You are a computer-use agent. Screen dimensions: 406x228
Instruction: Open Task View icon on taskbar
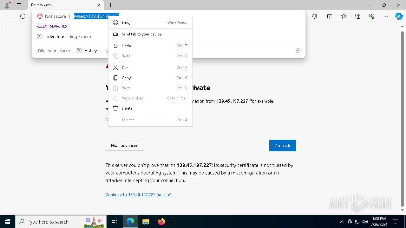(x=114, y=222)
